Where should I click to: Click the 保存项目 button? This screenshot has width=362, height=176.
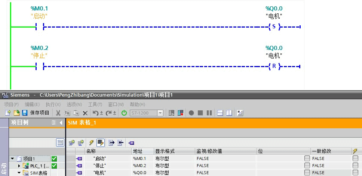tap(40, 113)
